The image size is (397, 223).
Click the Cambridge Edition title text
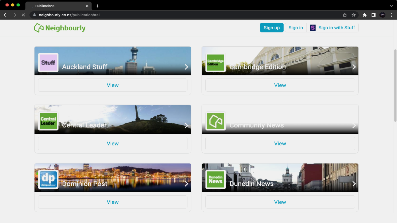click(258, 67)
